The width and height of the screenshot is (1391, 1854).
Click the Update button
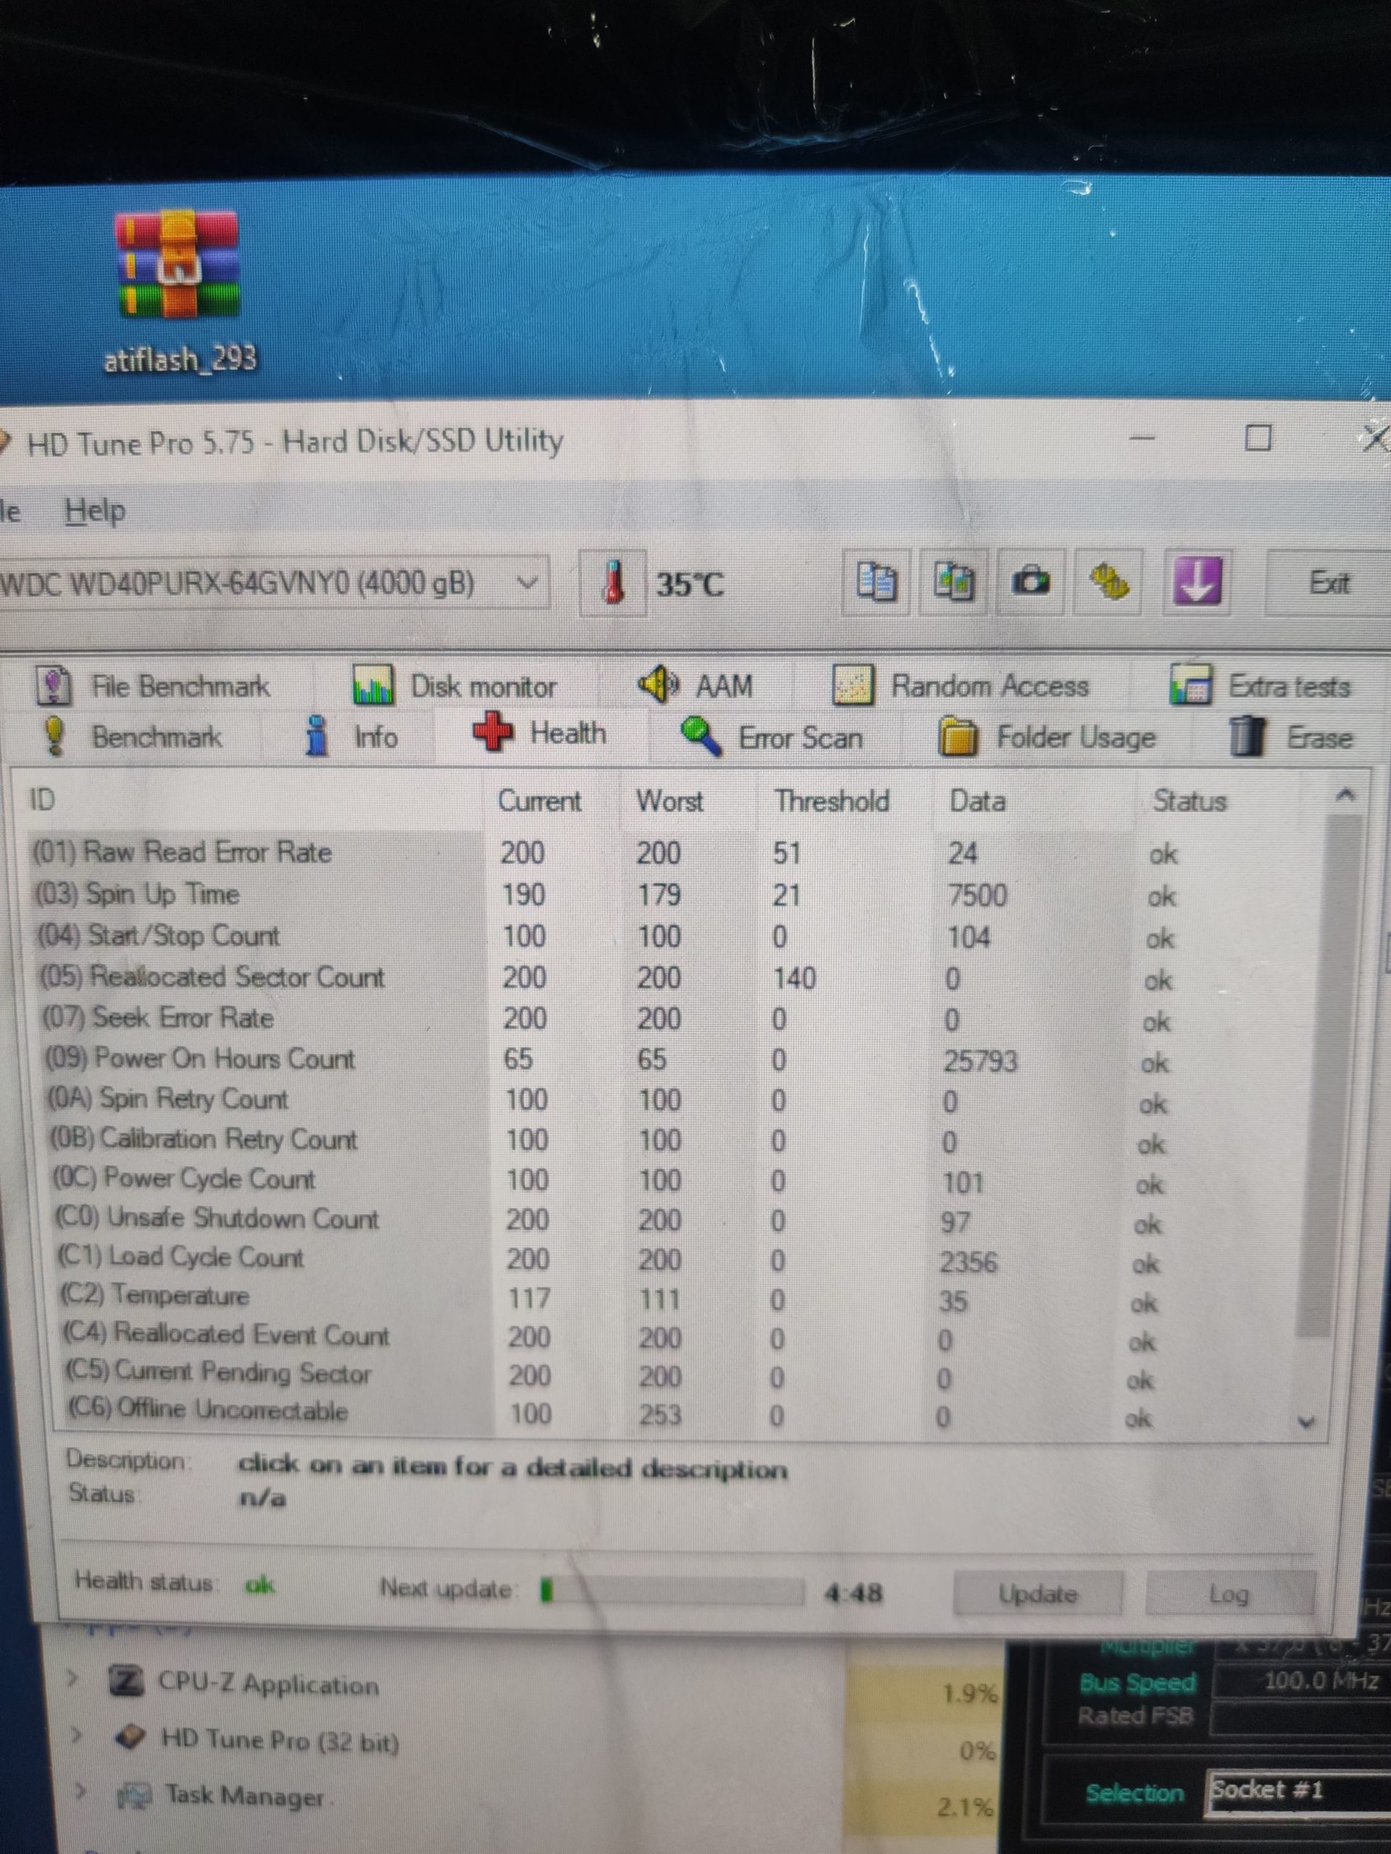1037,1593
